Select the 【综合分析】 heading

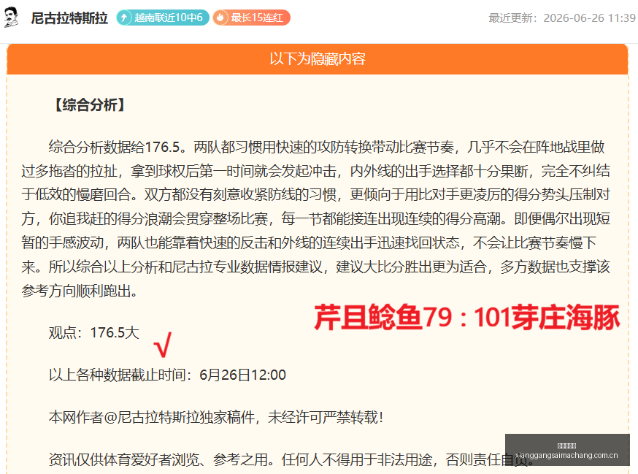point(90,105)
